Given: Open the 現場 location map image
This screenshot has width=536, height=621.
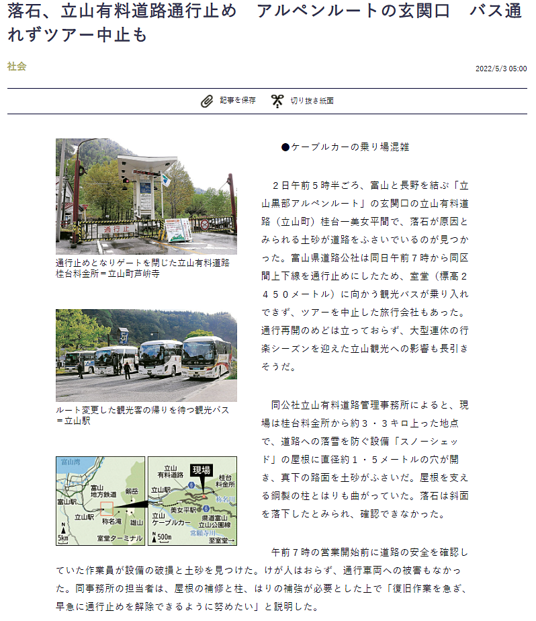Looking at the screenshot, I should (146, 501).
